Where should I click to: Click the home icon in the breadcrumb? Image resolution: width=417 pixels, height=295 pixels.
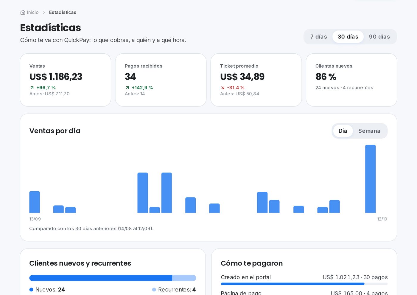point(23,12)
